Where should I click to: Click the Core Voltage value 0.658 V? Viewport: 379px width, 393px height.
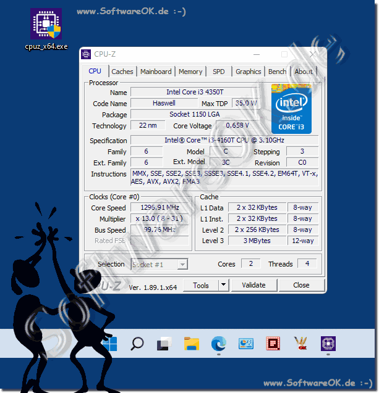click(x=237, y=125)
